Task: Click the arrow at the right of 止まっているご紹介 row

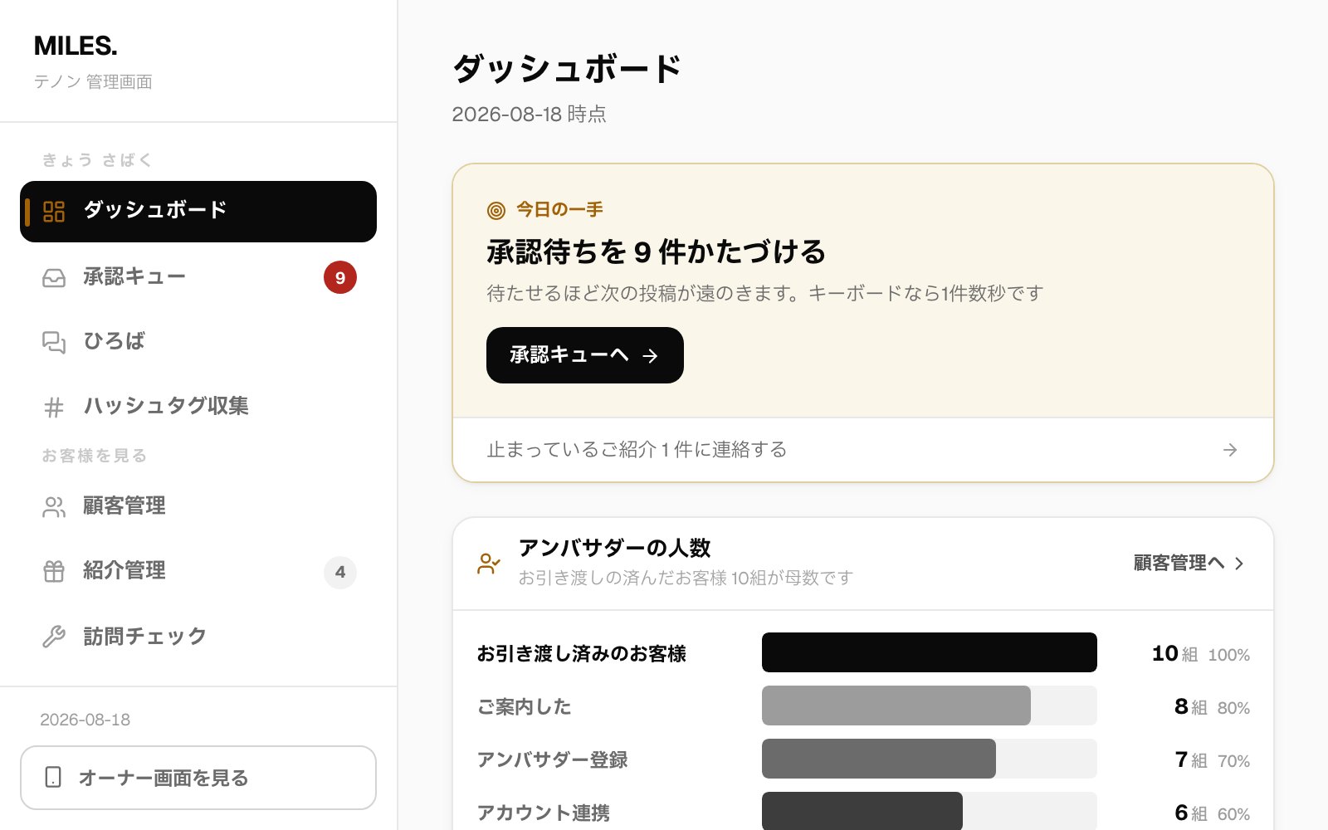Action: [x=1230, y=449]
